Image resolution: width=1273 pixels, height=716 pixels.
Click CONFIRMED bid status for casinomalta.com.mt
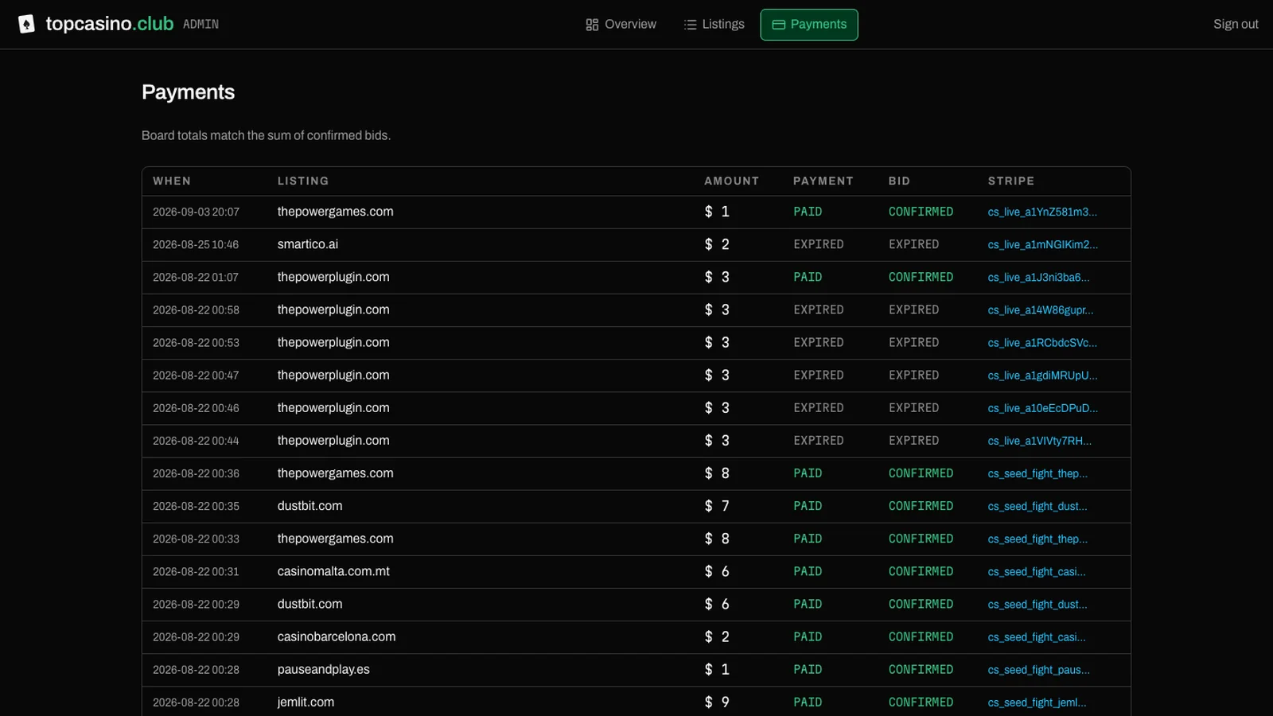(921, 571)
